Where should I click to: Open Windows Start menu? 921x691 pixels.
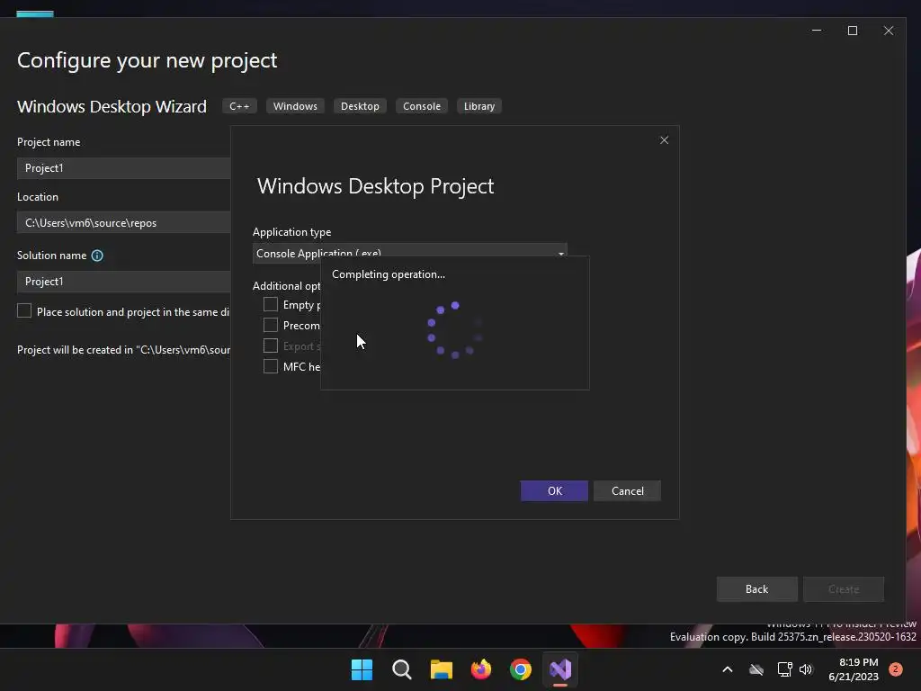362,669
